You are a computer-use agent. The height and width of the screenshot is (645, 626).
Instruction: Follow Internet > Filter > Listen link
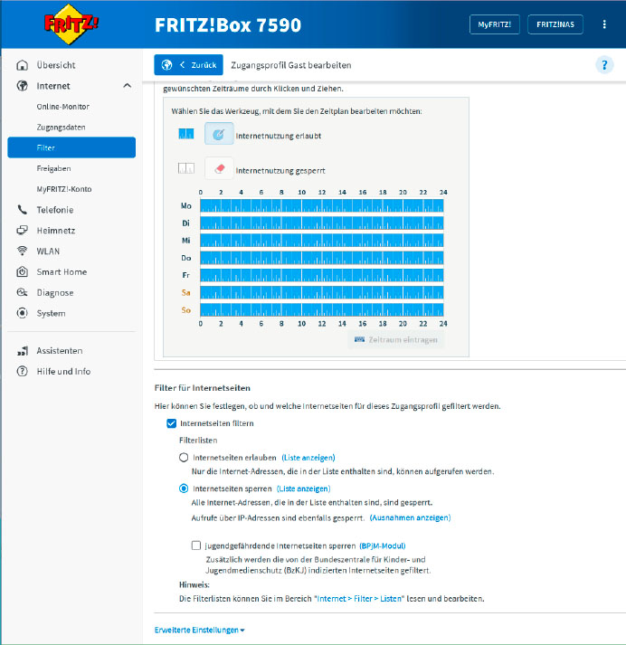click(x=359, y=599)
